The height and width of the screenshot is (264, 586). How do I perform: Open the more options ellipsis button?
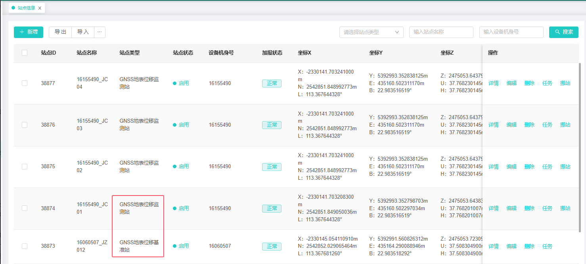(x=100, y=32)
